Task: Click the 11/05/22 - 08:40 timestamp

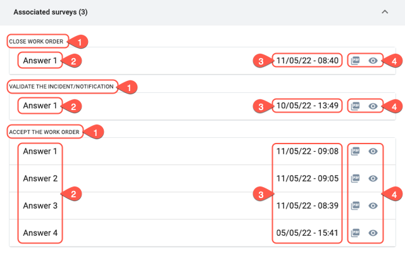Action: (308, 61)
